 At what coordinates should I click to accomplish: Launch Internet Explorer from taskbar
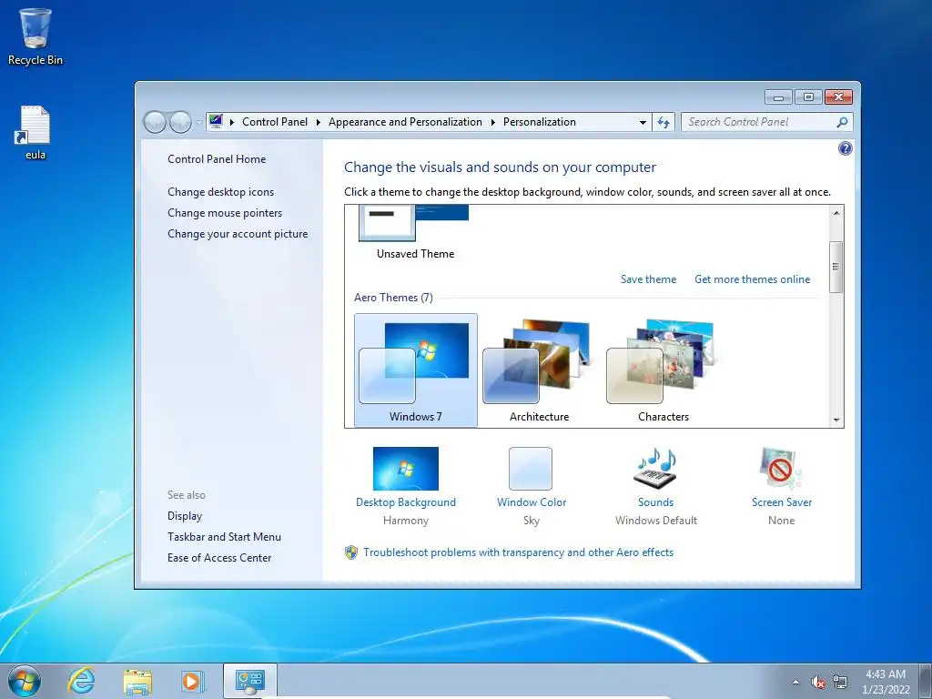[x=81, y=681]
